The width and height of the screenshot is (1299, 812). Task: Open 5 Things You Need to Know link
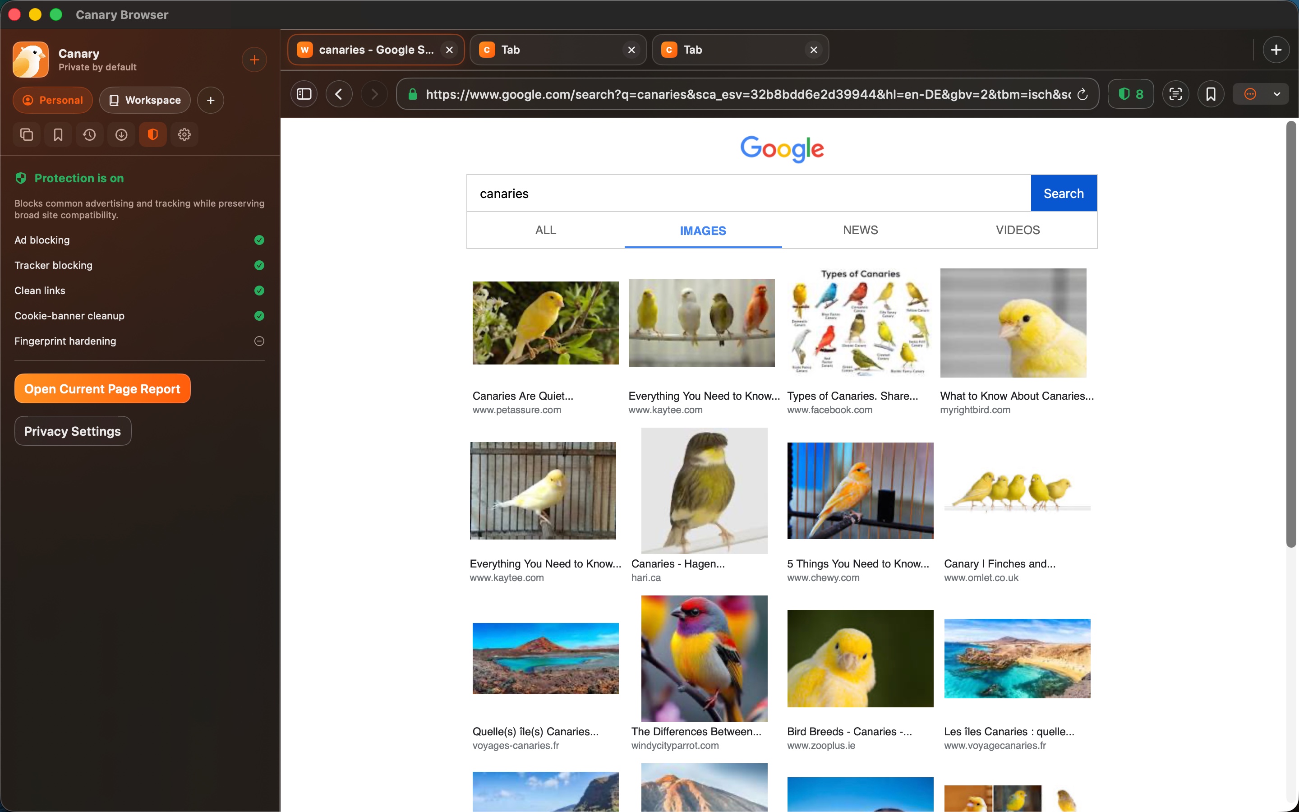[x=857, y=564]
